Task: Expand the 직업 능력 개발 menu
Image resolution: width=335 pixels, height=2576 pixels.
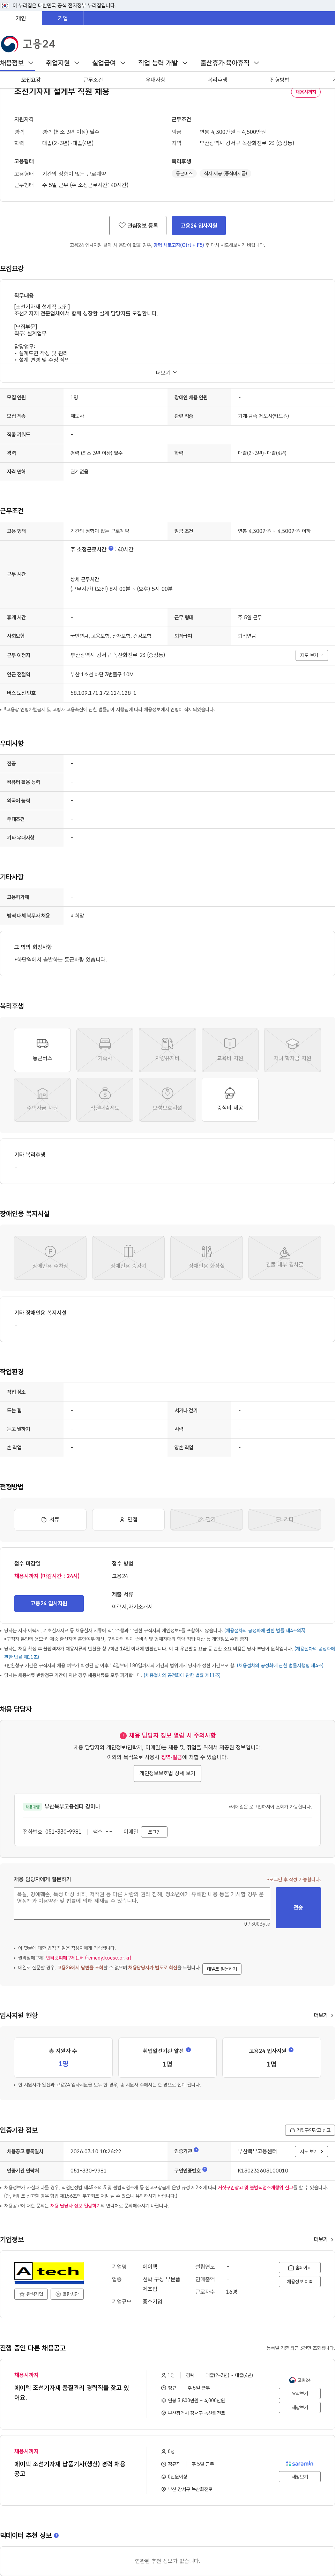Action: point(163,63)
